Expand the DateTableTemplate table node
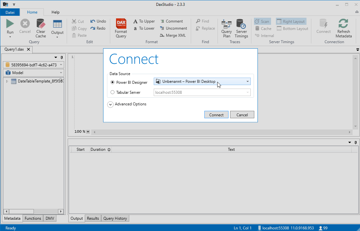This screenshot has height=231, width=360. tap(7, 81)
